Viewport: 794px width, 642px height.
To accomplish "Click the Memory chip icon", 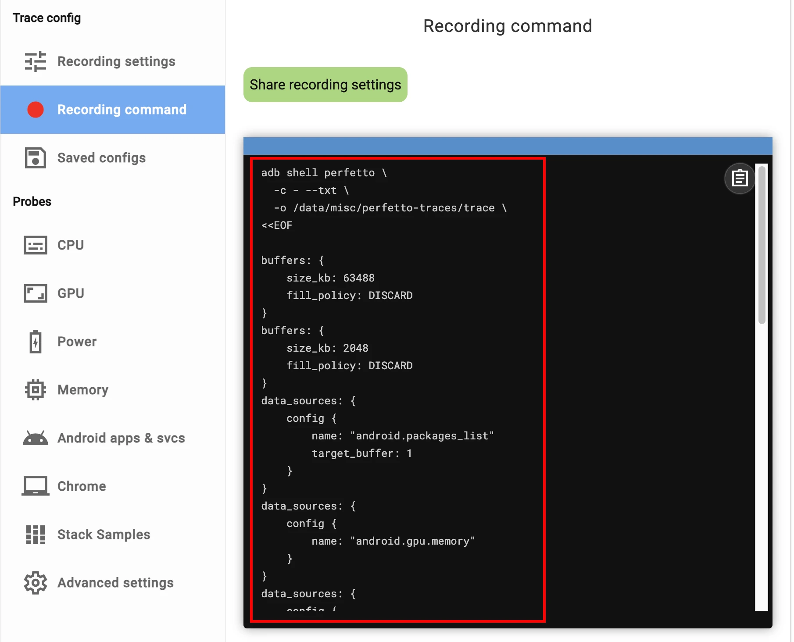I will 35,390.
